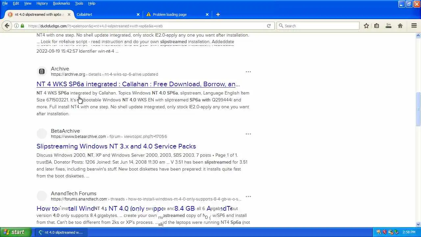Click the AnandTech Forums result favicon

42,196
